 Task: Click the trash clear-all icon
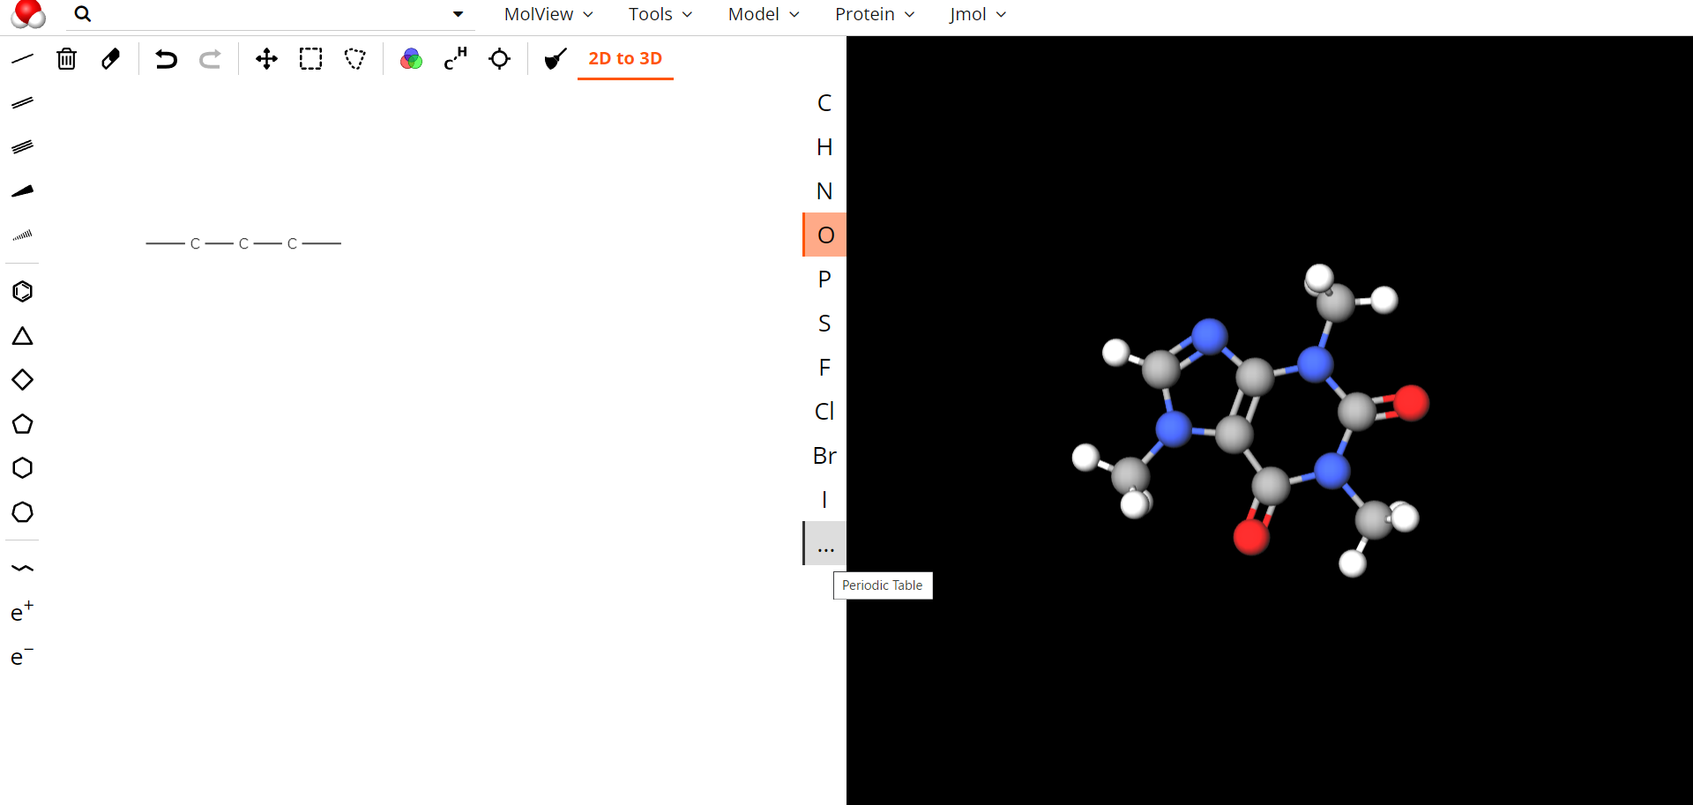coord(67,59)
